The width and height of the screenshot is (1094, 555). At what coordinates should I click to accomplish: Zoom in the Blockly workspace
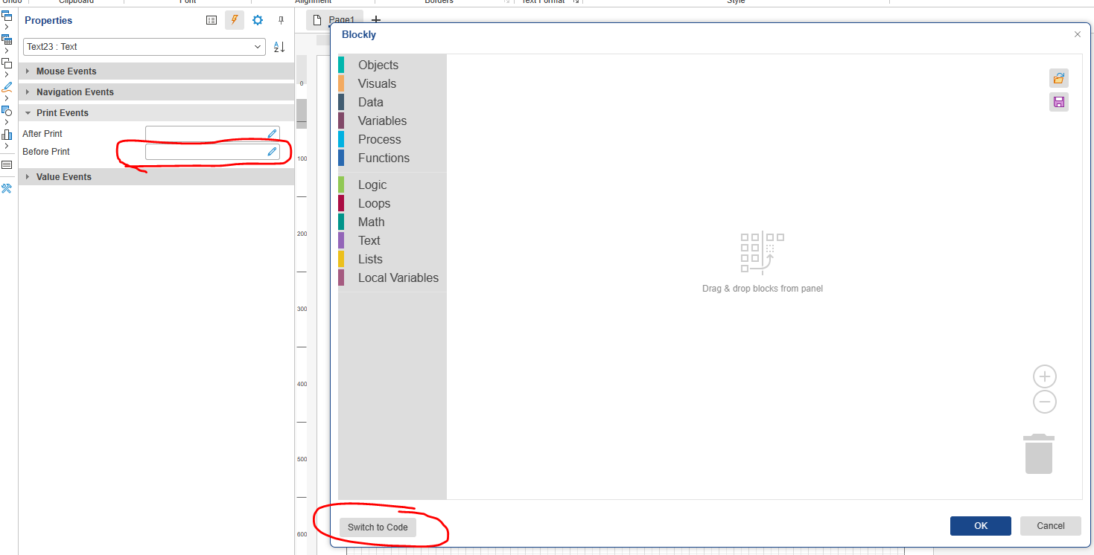[x=1045, y=376]
